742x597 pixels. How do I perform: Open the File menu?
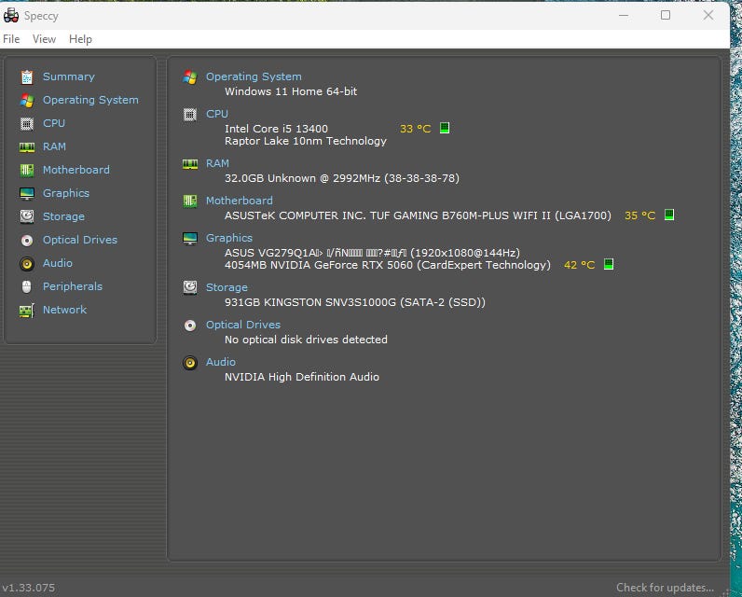click(11, 39)
